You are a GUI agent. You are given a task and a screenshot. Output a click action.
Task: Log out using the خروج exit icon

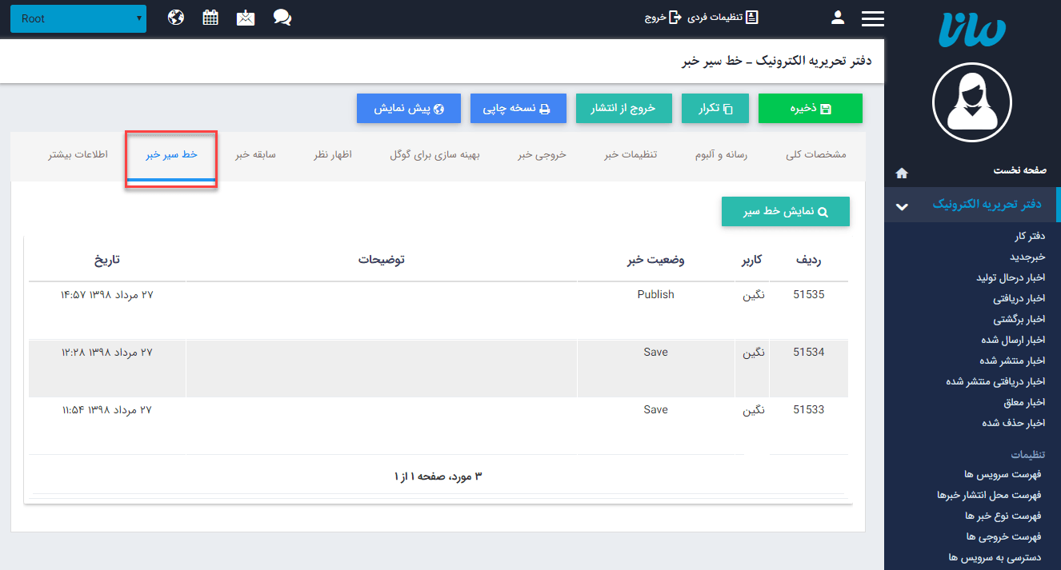[x=664, y=17]
